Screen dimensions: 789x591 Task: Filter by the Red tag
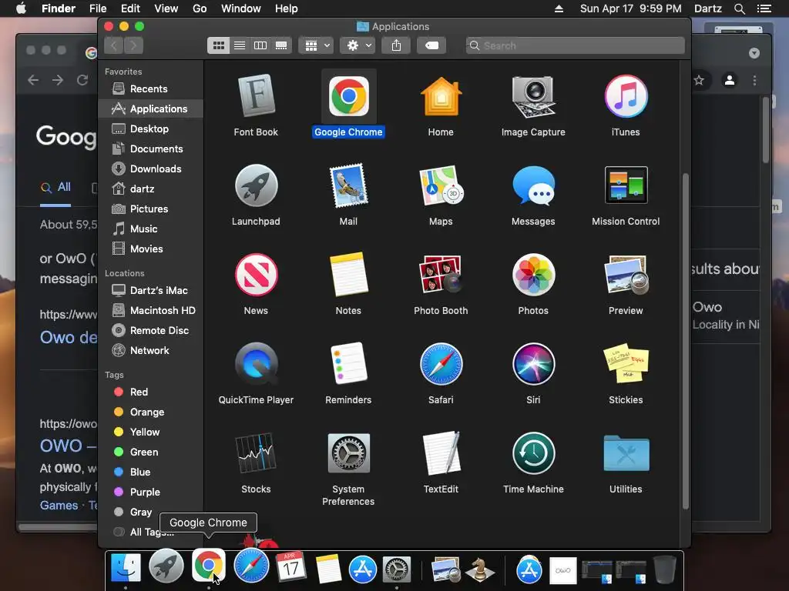point(151,392)
